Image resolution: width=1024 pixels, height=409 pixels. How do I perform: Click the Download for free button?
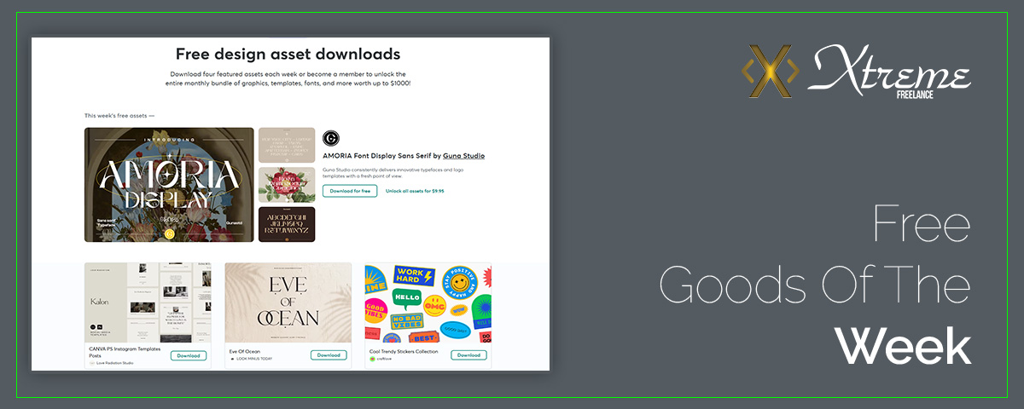click(350, 191)
